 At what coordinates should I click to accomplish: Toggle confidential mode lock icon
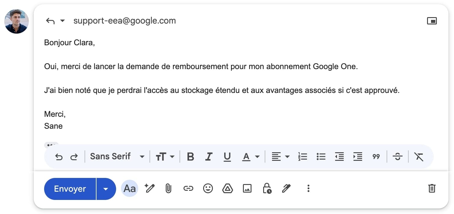pyautogui.click(x=267, y=189)
